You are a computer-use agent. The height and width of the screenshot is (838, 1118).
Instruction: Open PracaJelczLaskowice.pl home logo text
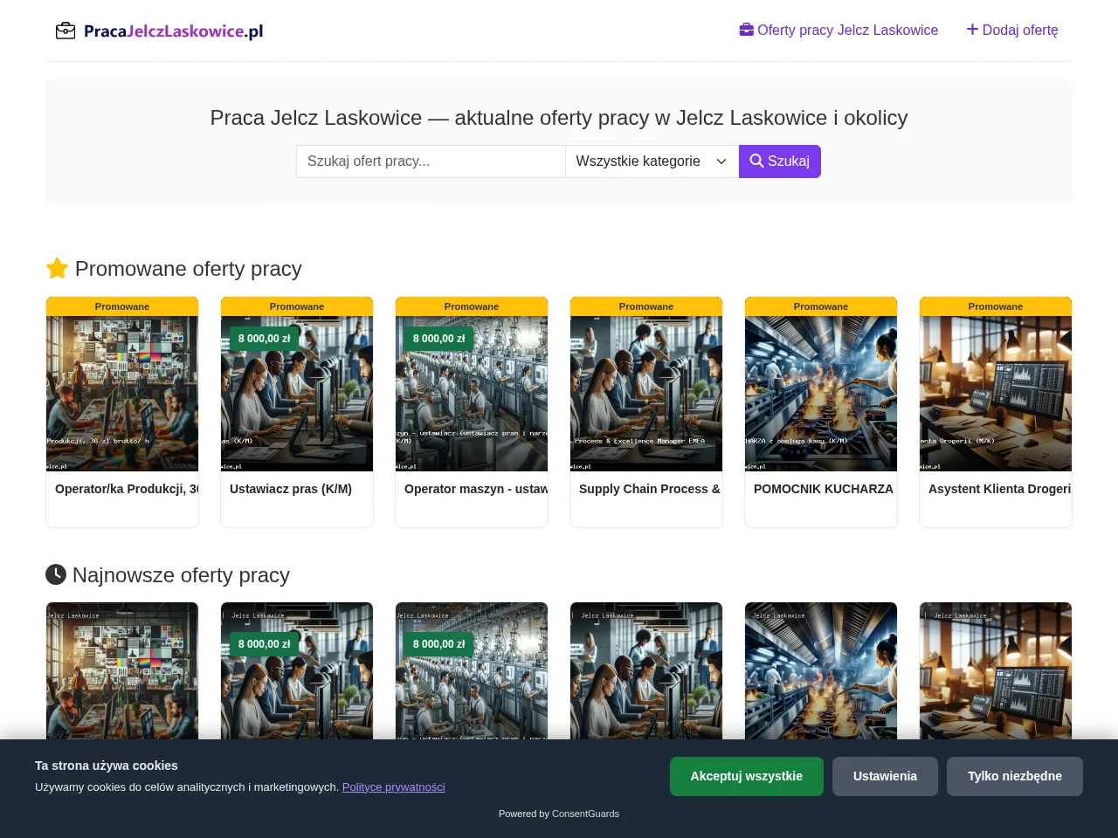tap(173, 31)
